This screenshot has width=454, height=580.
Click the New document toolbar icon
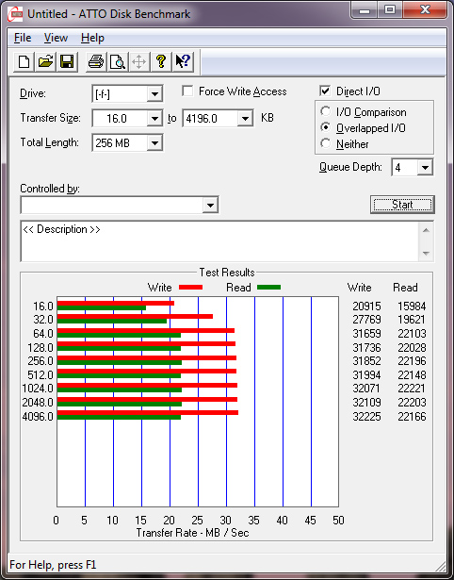click(24, 61)
